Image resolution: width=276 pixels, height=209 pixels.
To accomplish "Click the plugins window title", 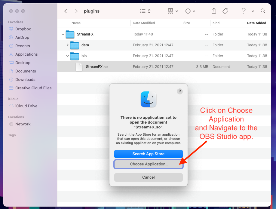I will pyautogui.click(x=91, y=11).
